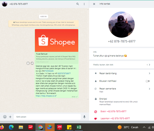Open the chat three-dot menu
The width and height of the screenshot is (154, 131).
pos(84,4)
